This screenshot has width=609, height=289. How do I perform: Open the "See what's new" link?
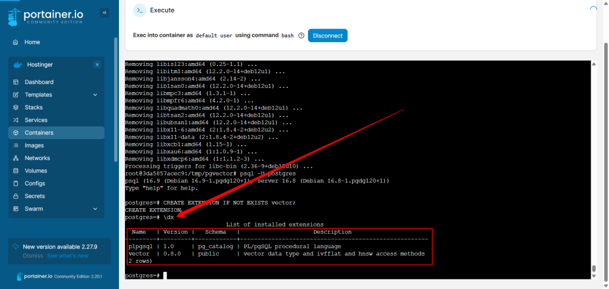tap(68, 256)
